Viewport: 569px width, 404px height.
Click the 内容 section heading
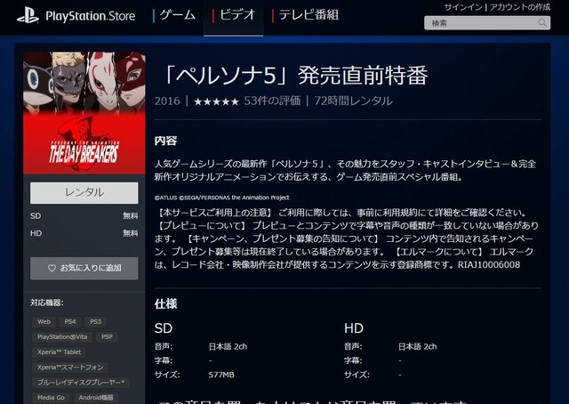point(165,141)
